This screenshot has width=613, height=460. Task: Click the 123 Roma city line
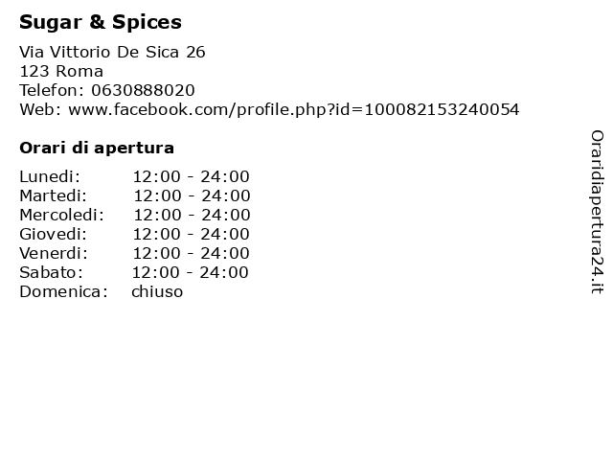coord(61,71)
